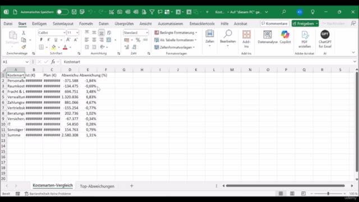359x202 pixels.
Task: Click PDF erstellen Acrobat icon
Action: point(305,39)
